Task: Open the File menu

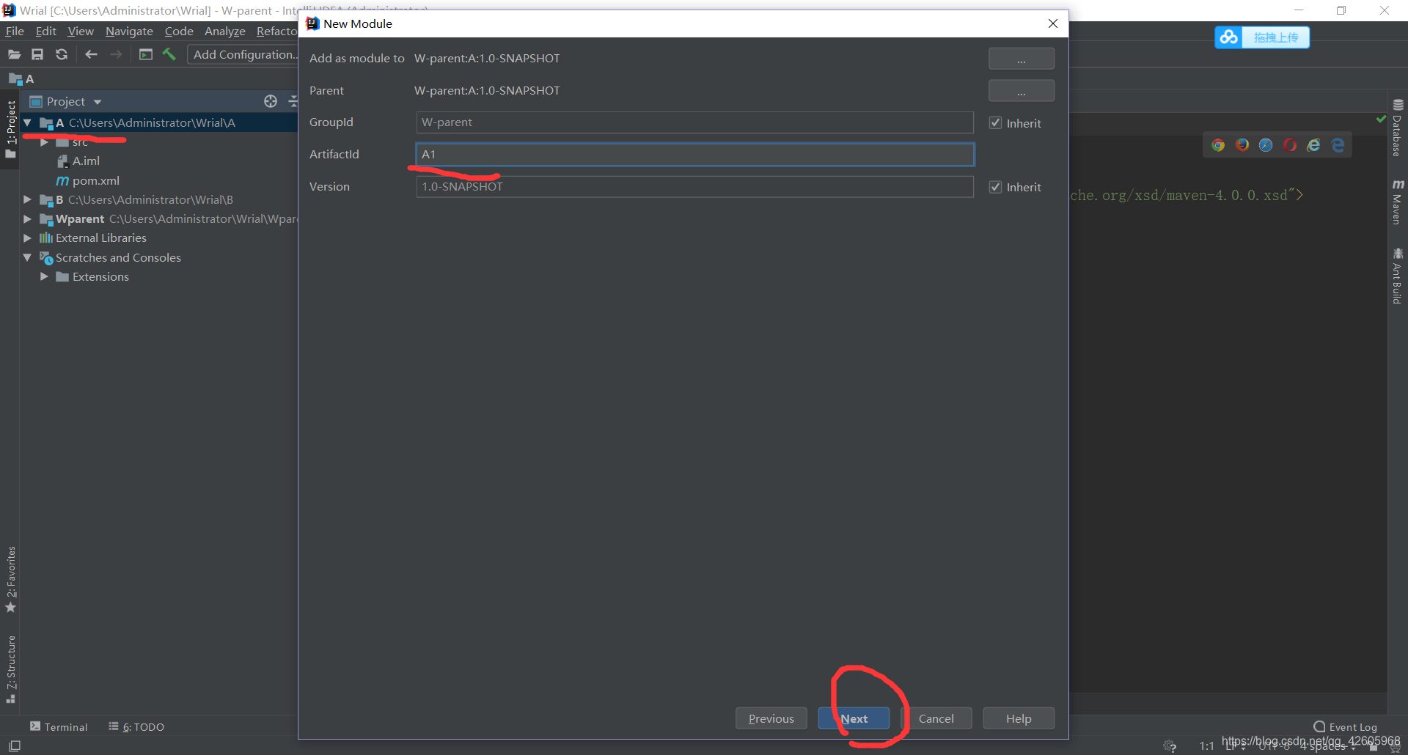Action: [x=15, y=31]
